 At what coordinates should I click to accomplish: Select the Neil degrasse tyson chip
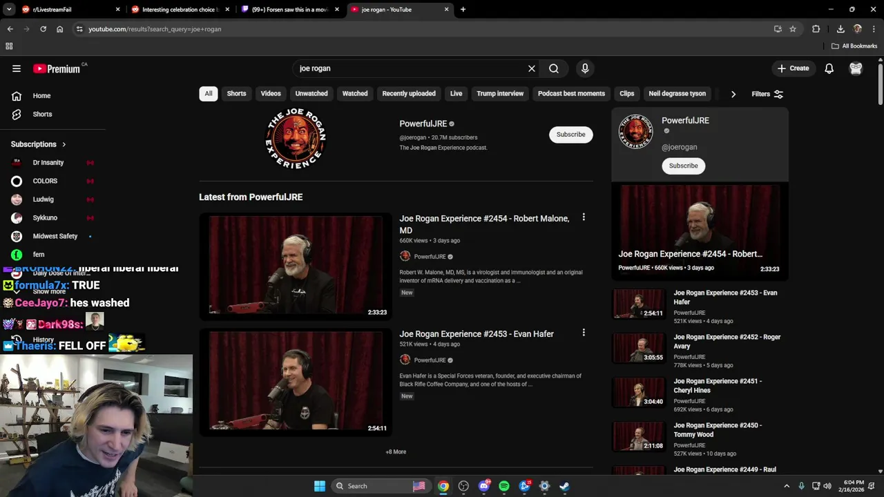coord(678,93)
